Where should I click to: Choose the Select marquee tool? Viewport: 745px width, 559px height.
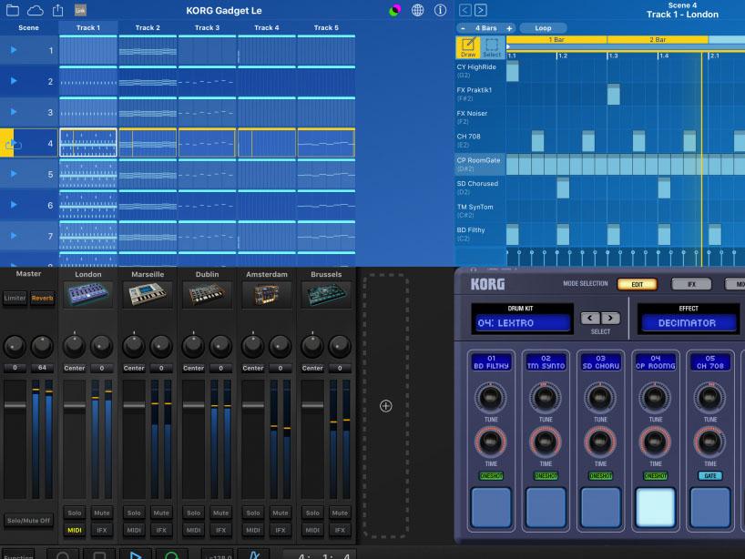[x=492, y=48]
